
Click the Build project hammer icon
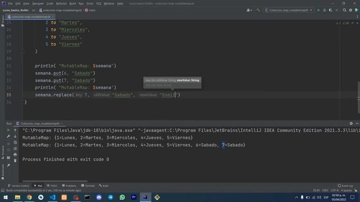point(258,10)
